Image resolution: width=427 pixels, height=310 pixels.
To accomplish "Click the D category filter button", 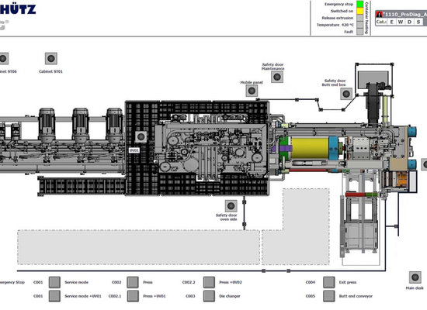I will (409, 22).
